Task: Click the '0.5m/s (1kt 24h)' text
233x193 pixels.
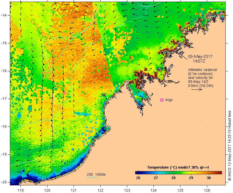Action: (x=201, y=86)
